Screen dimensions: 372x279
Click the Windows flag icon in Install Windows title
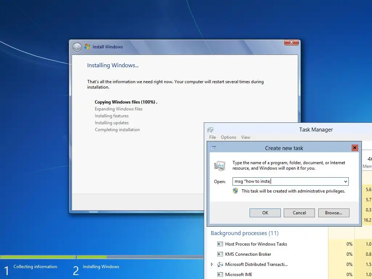coord(87,47)
